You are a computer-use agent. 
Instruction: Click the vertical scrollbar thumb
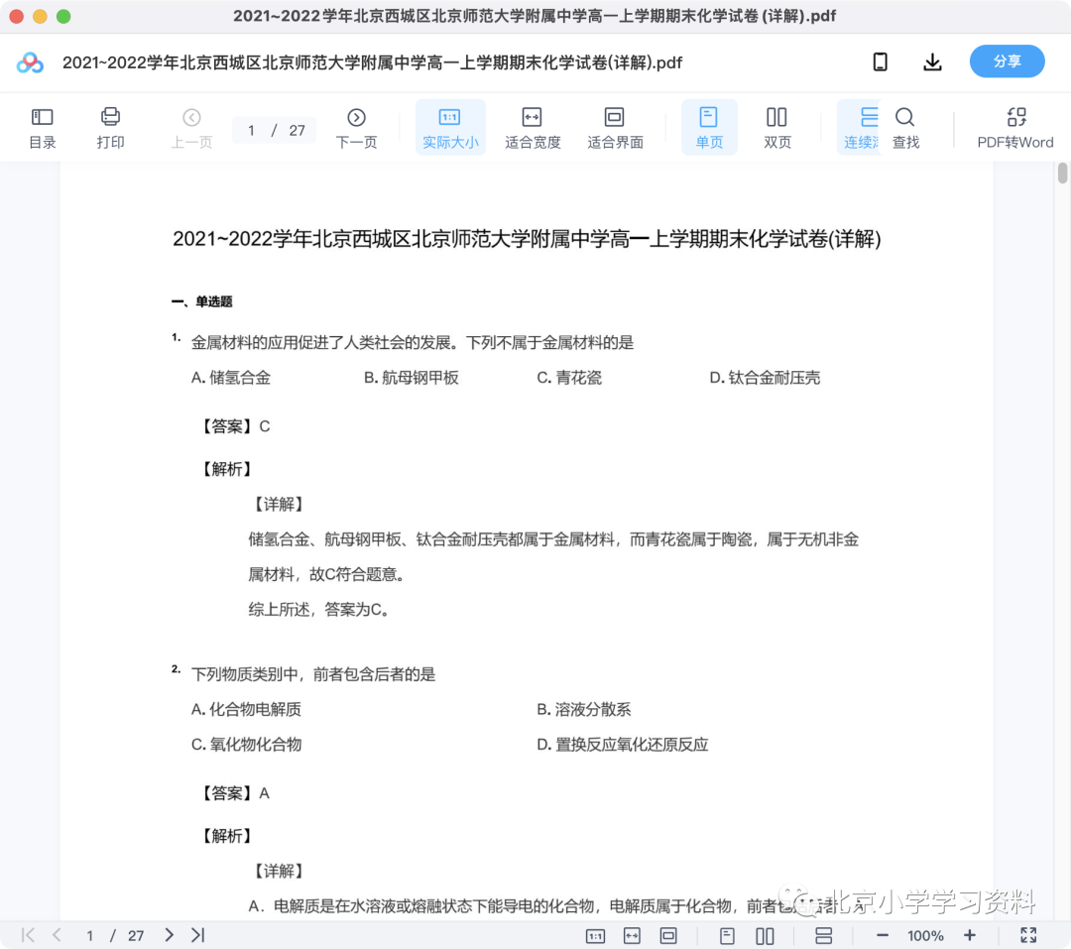[x=1062, y=173]
